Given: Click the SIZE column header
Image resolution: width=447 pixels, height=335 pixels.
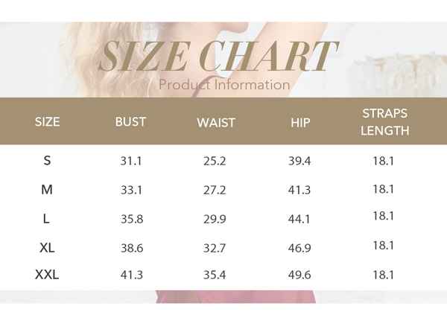Looking at the screenshot, I should 48,122.
